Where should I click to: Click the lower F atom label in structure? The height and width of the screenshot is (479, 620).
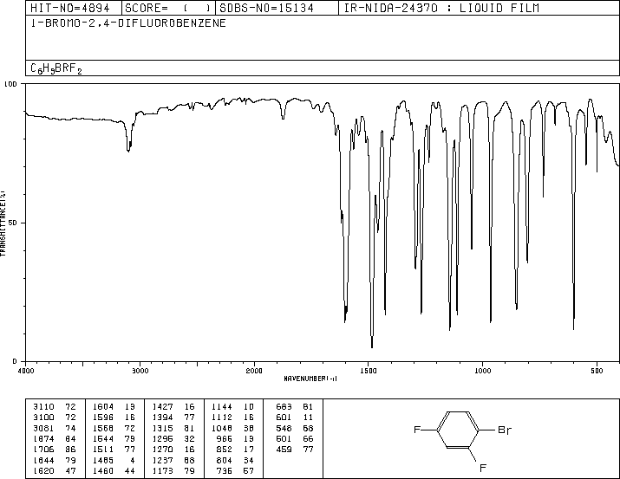pos(482,468)
